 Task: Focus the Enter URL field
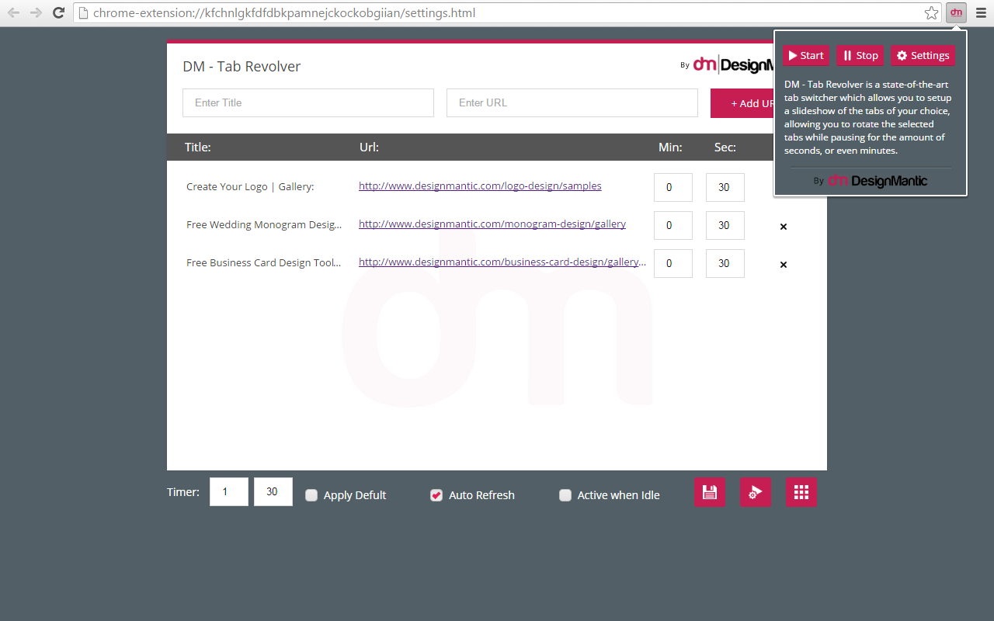pos(572,102)
